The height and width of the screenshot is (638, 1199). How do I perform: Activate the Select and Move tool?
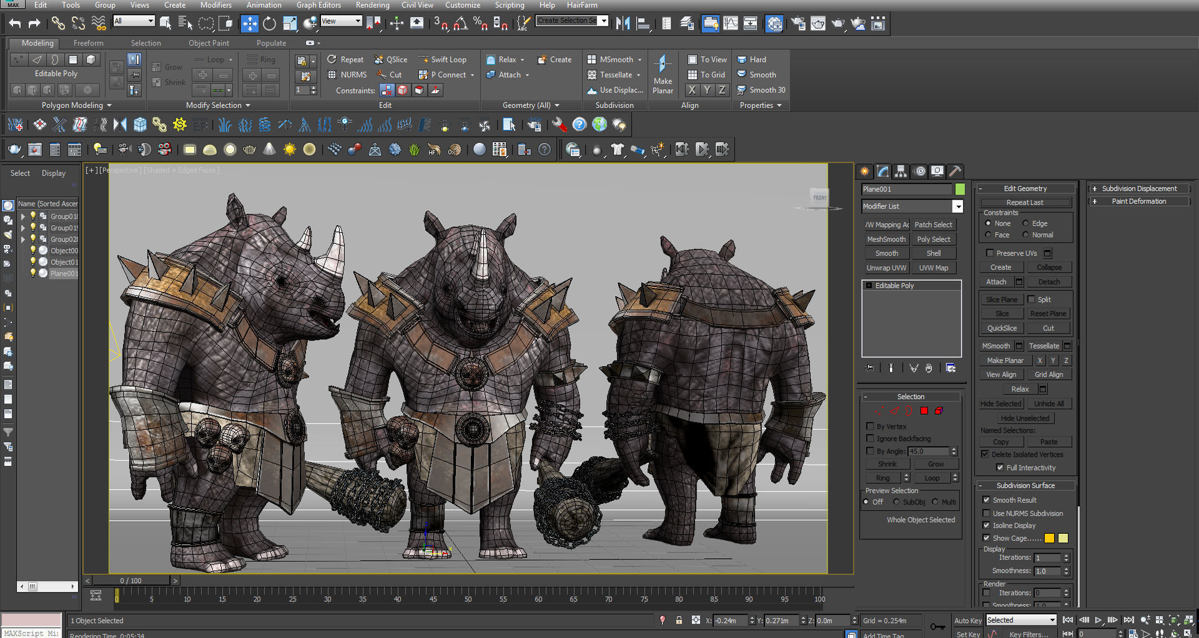coord(249,24)
